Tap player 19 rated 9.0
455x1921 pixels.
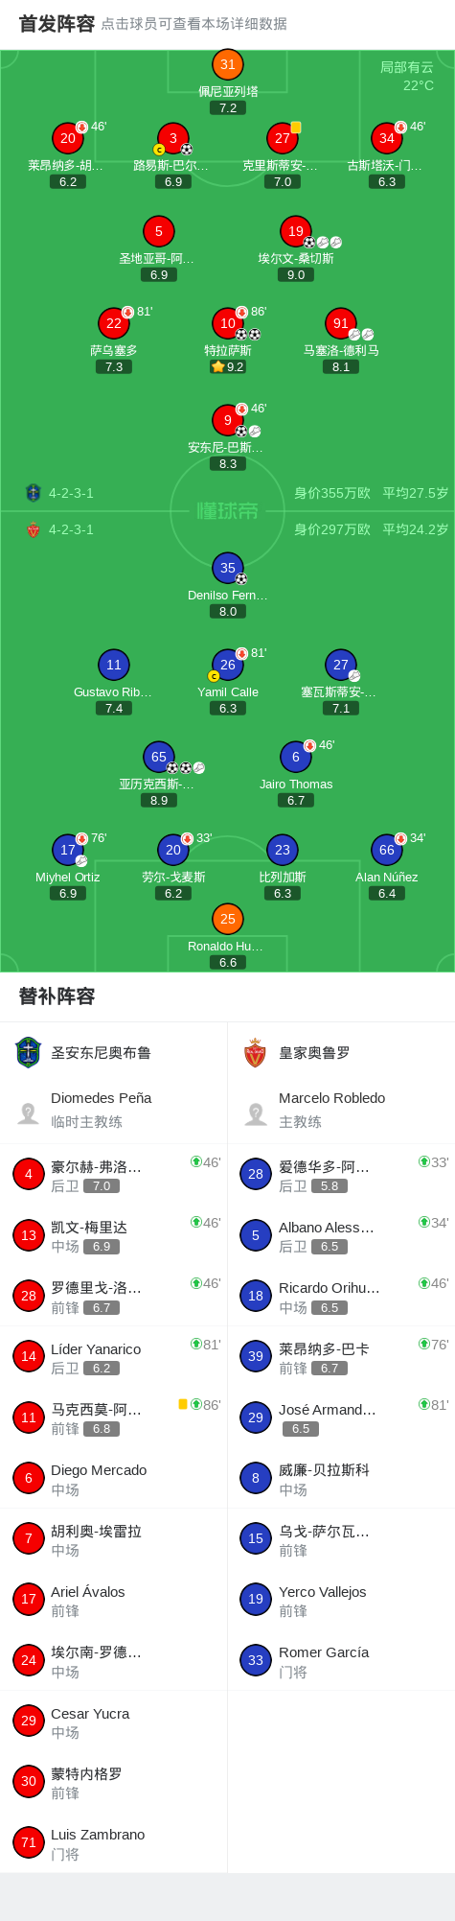pos(296,231)
